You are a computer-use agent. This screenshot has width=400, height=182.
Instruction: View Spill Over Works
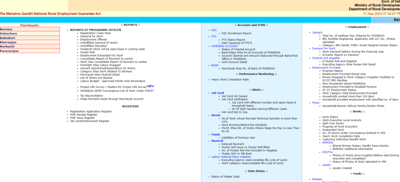pos(333,123)
